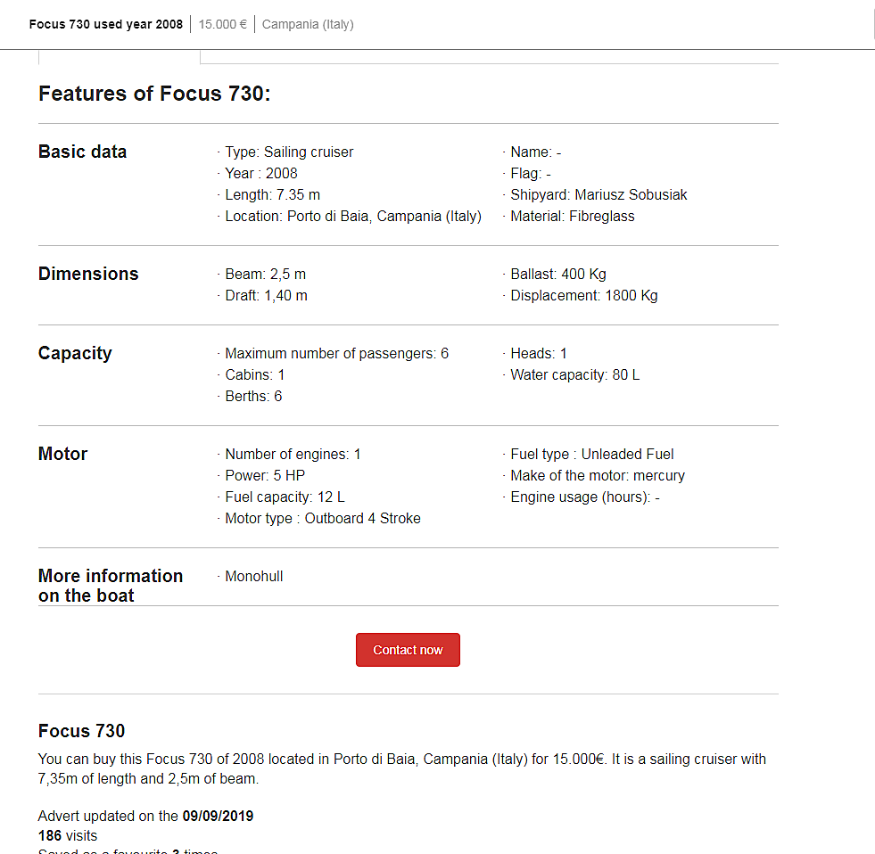Click 'Fuel capacity: 12 L' entry
Image resolution: width=875 pixels, height=854 pixels.
point(285,497)
